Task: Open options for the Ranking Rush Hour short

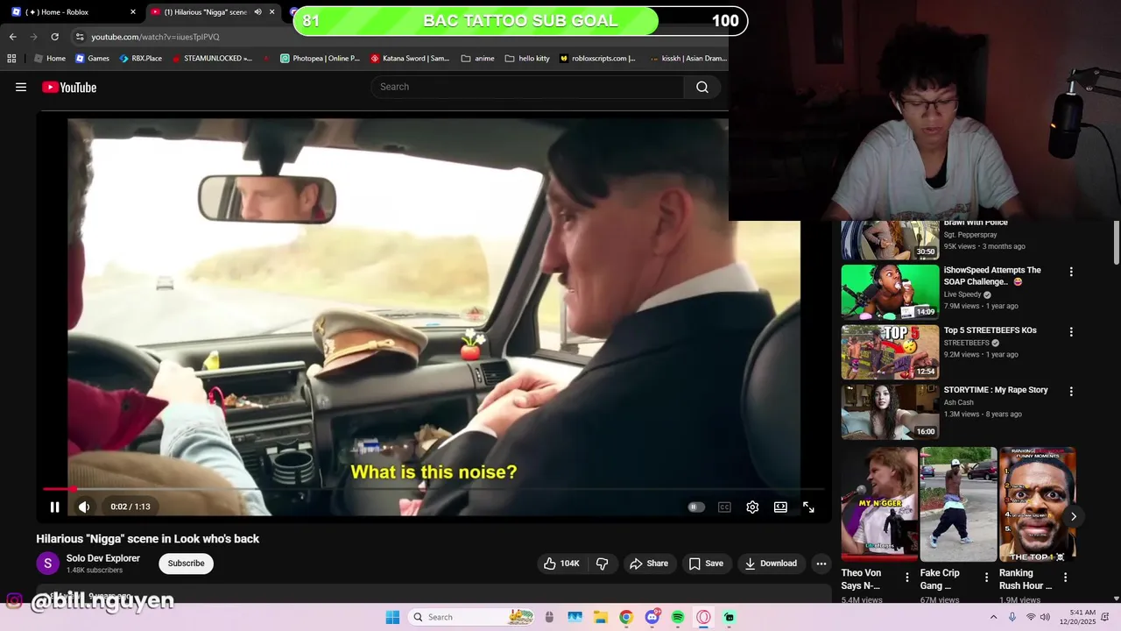Action: pyautogui.click(x=1065, y=578)
